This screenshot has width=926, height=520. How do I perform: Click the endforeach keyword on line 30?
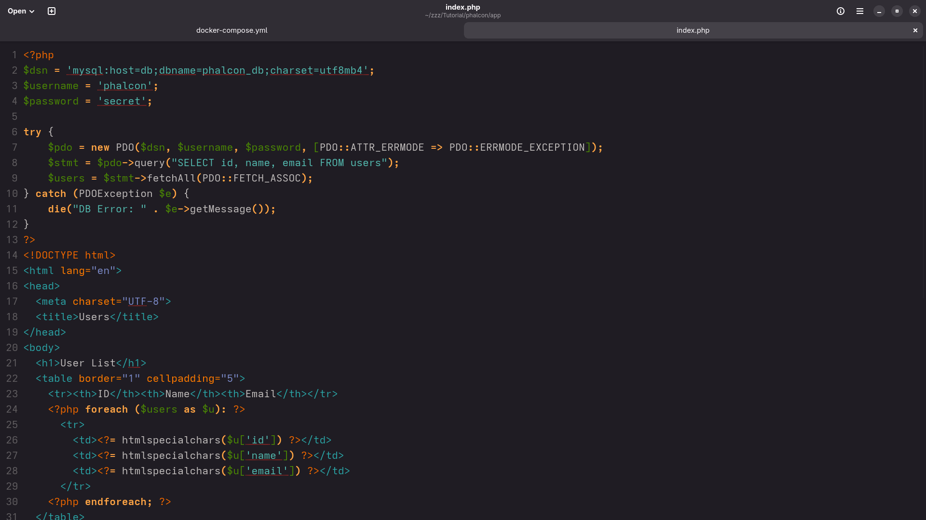tap(116, 502)
